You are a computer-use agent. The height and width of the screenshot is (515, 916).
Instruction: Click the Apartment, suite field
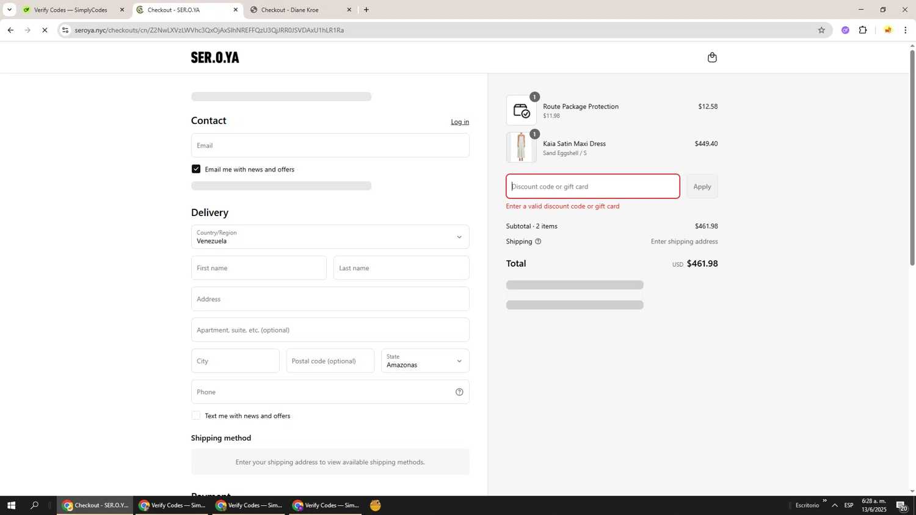330,330
